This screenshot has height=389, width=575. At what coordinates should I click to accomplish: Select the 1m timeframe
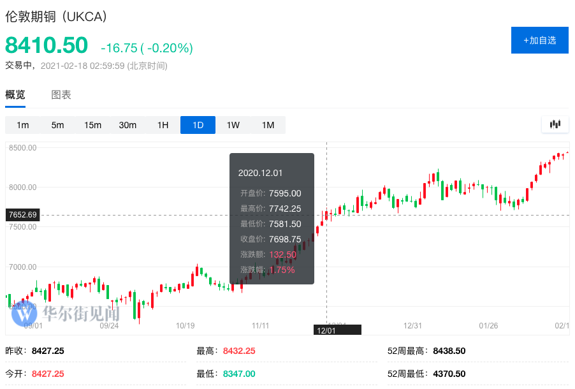[23, 125]
